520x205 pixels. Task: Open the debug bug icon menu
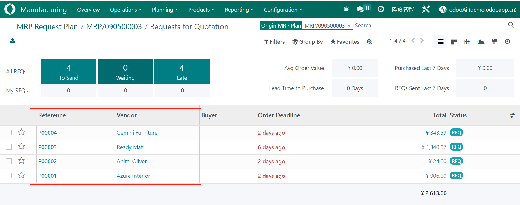(346, 9)
